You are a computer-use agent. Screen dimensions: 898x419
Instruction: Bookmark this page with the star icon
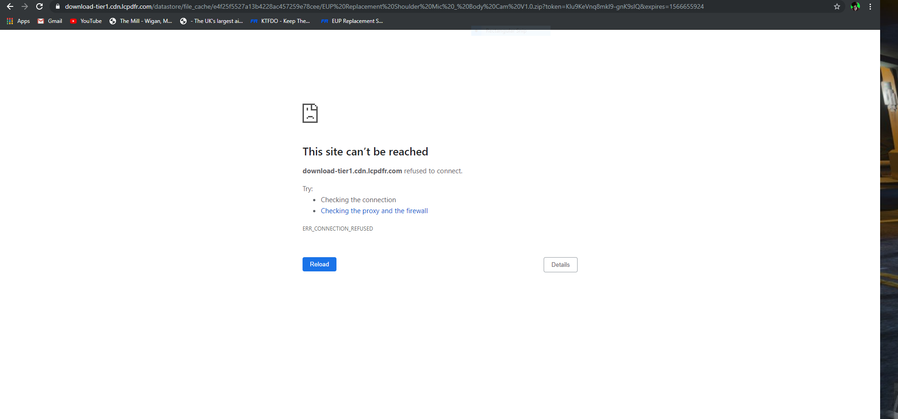click(837, 6)
